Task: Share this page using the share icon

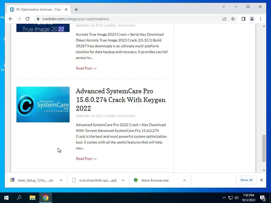Action: coord(224,19)
